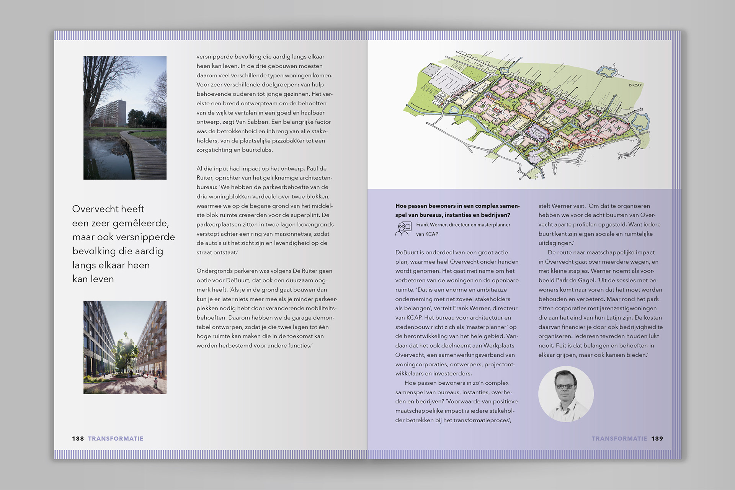Click the line 'wikkelaars en investeerders.'
Viewport: 735px width, 490px height.
coord(434,374)
